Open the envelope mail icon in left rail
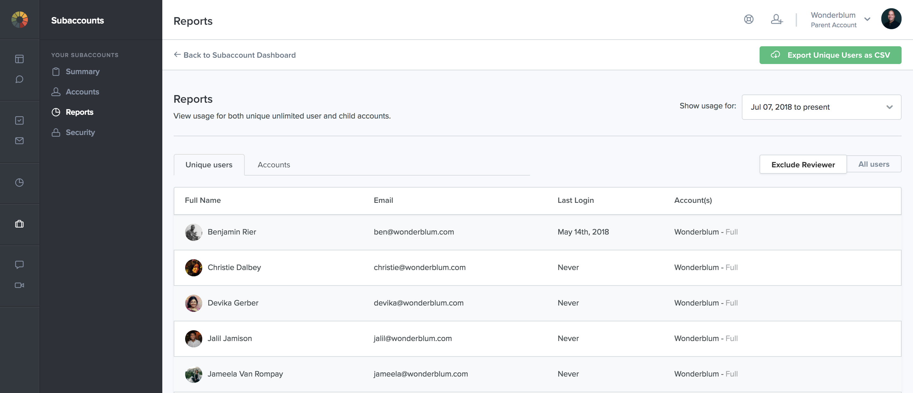 tap(19, 141)
